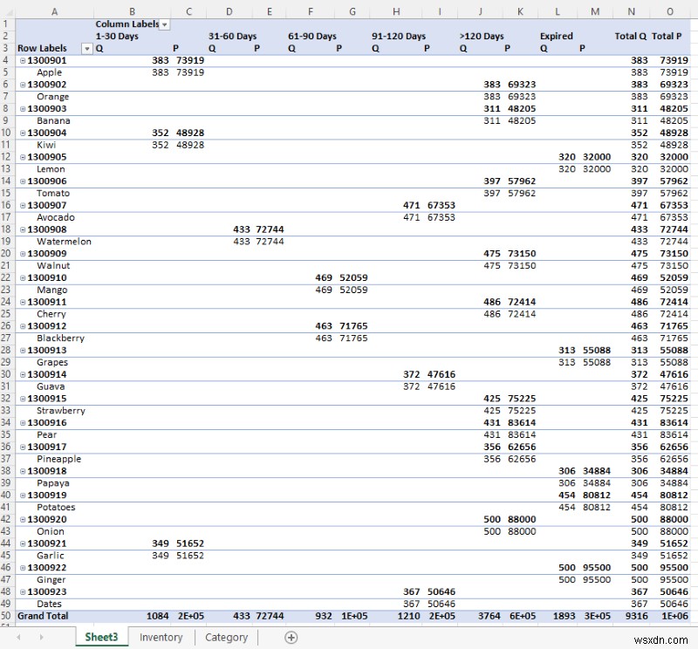Viewport: 698px width, 649px height.
Task: Switch to the Category sheet tab
Action: tap(226, 638)
